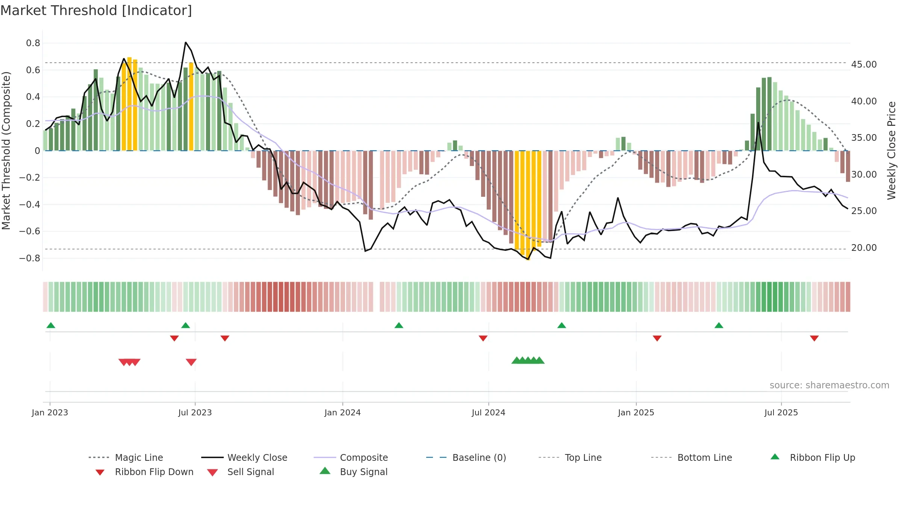Click the source: sharemaestro.com text
902x507 pixels.
[x=829, y=385]
